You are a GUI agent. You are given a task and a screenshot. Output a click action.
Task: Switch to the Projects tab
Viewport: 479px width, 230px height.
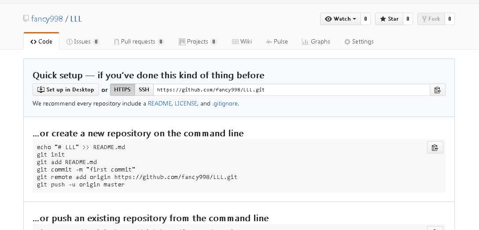pyautogui.click(x=198, y=42)
